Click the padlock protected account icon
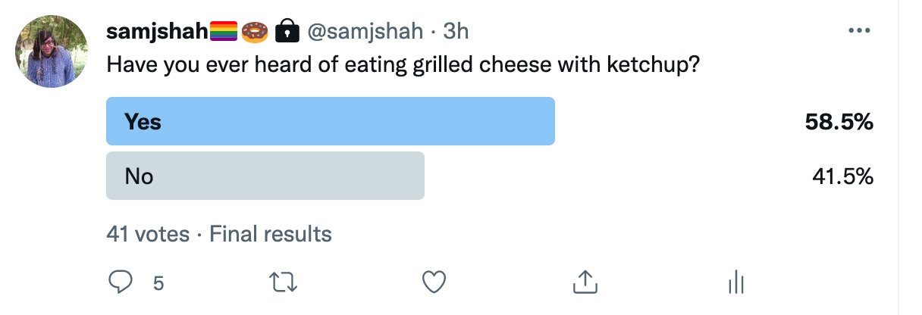Image resolution: width=922 pixels, height=315 pixels. click(x=287, y=31)
